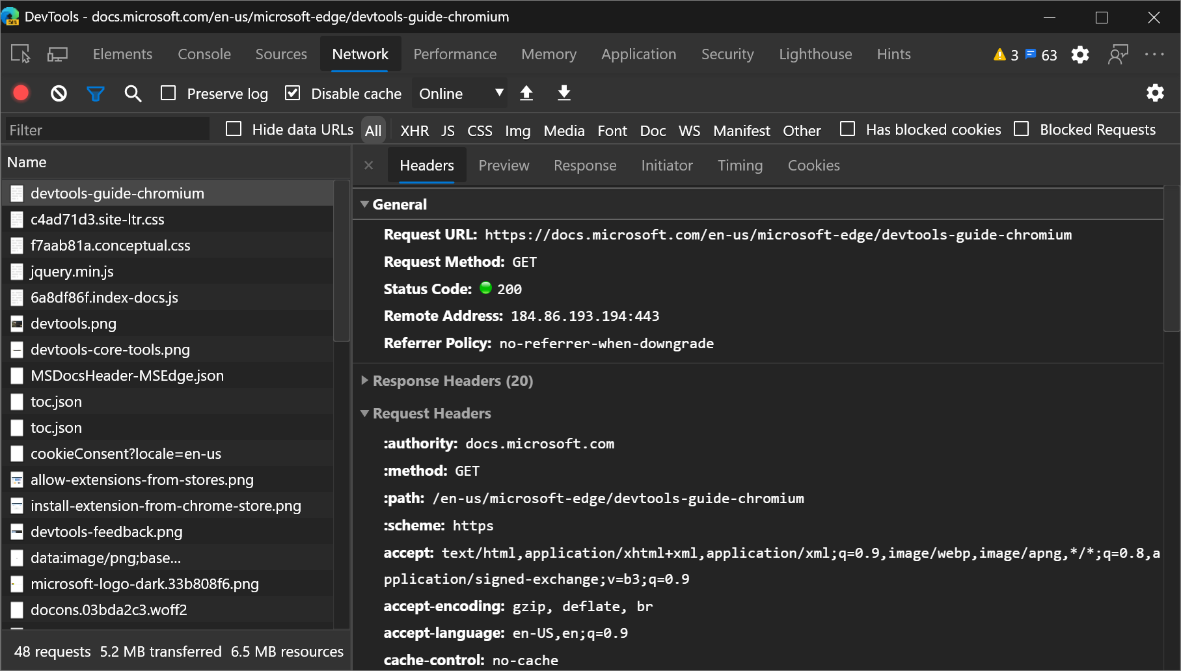Filter requests by JS type

[448, 131]
